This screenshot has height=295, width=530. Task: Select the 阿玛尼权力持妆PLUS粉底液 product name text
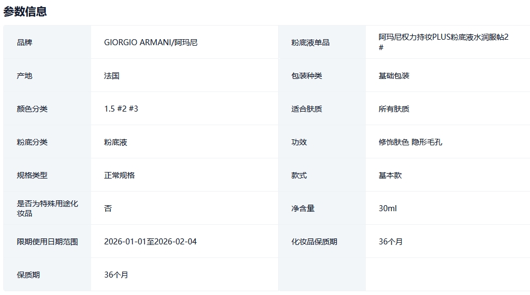443,38
